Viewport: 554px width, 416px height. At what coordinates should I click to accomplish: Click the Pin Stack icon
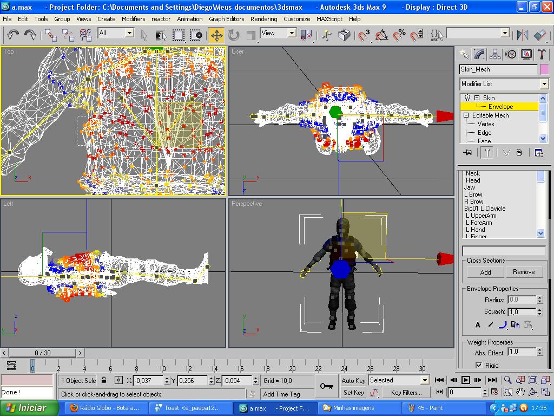(x=468, y=153)
